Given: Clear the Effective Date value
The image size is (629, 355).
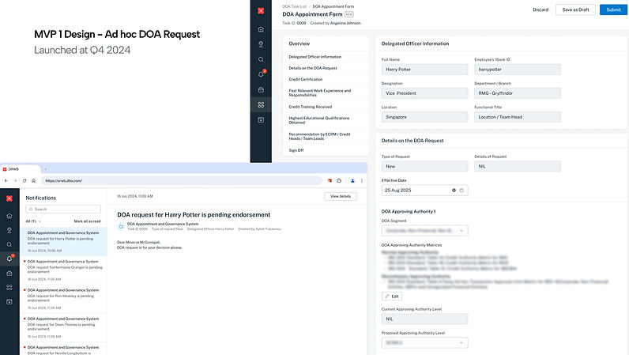Looking at the screenshot, I should pos(454,191).
